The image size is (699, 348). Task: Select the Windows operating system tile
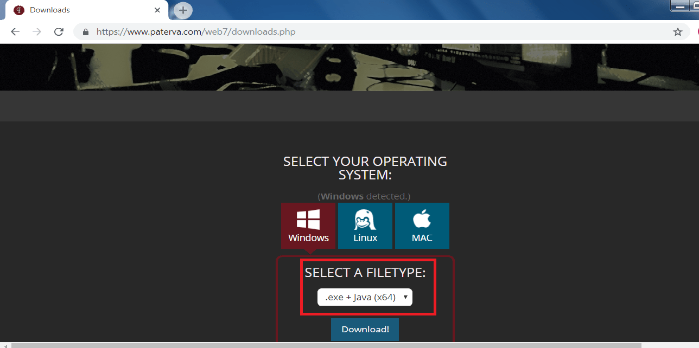(308, 225)
